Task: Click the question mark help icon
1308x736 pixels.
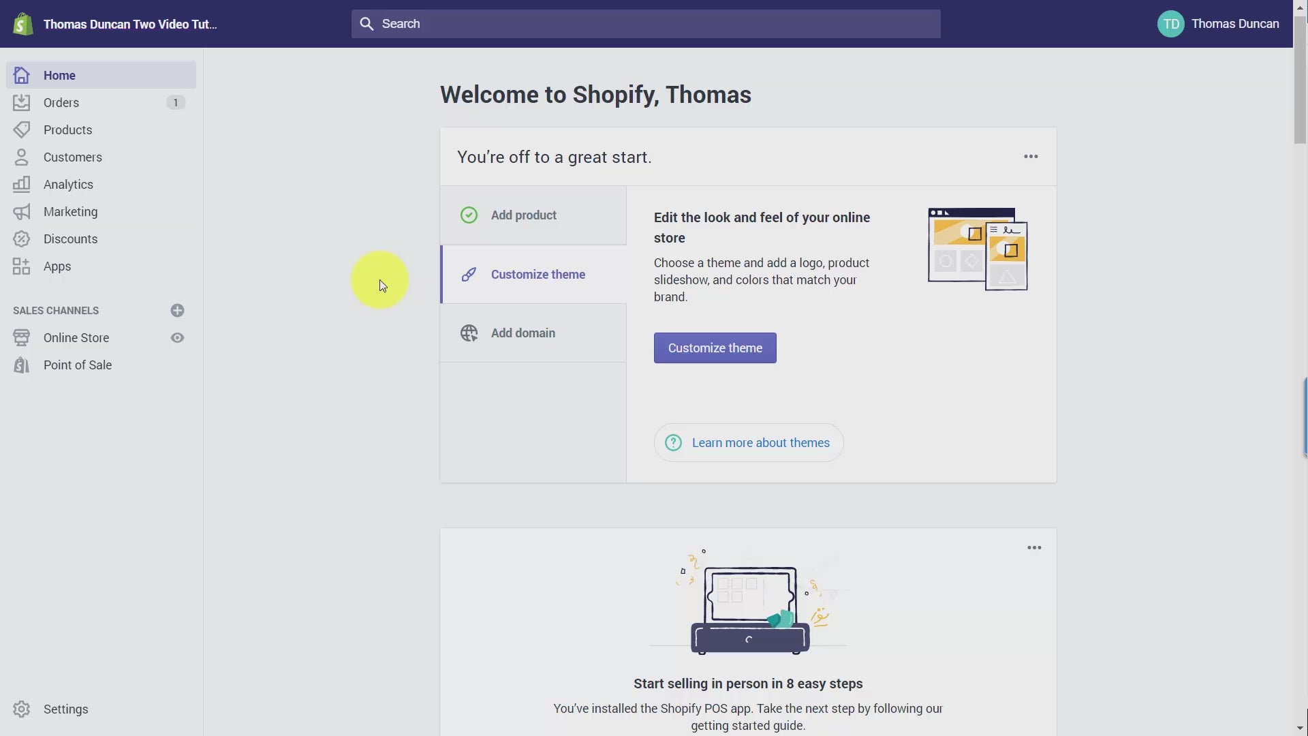Action: [x=673, y=443]
